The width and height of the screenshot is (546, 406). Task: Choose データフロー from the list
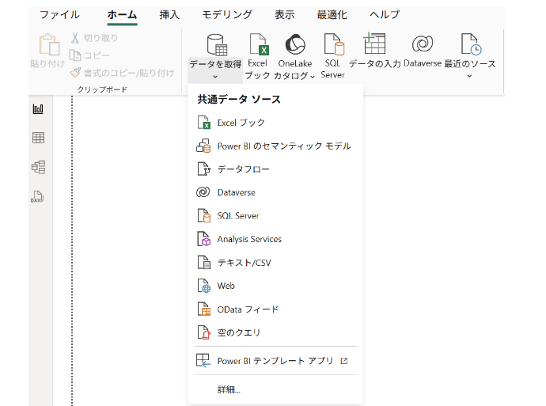(275, 169)
